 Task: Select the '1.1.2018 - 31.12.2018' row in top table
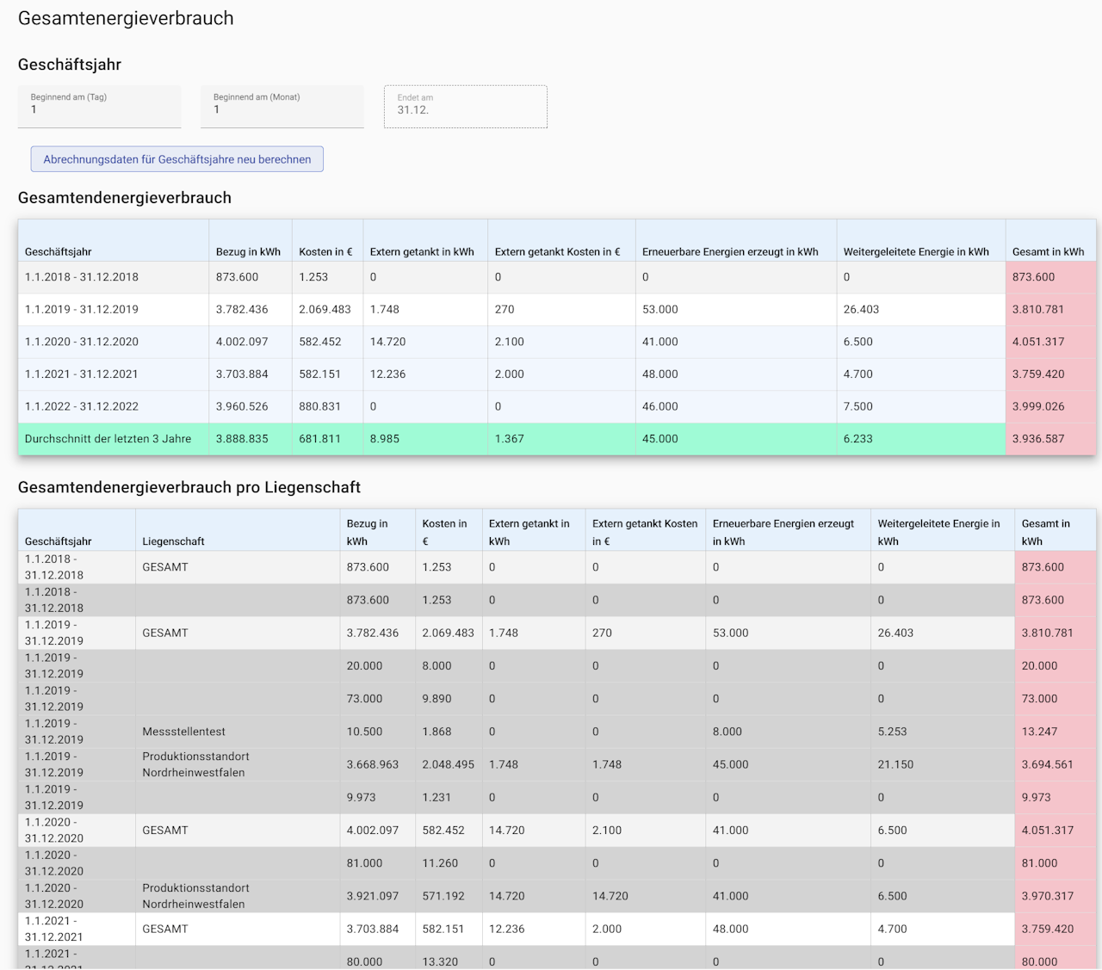click(82, 277)
